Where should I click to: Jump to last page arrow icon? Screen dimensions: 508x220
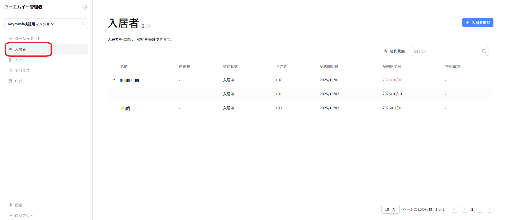point(490,209)
